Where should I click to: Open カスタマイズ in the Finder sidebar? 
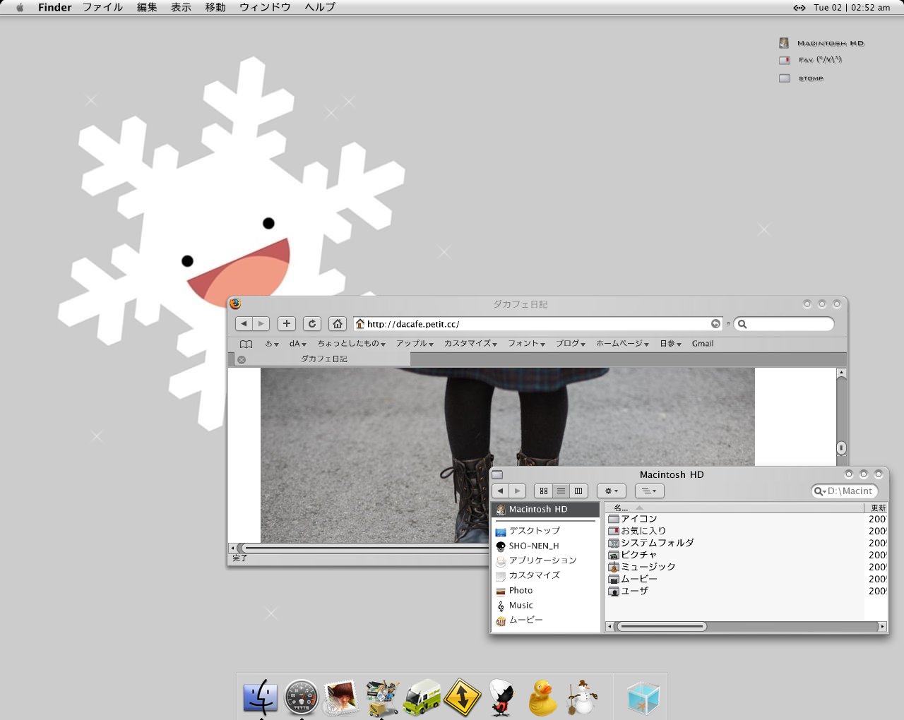(x=535, y=575)
